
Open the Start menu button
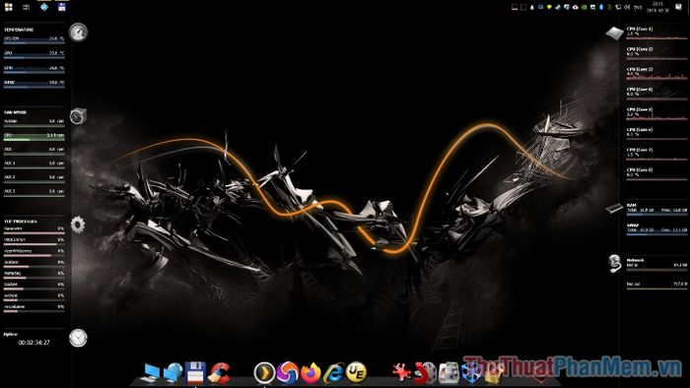coord(8,7)
